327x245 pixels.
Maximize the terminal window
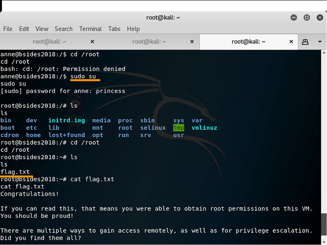(307, 17)
